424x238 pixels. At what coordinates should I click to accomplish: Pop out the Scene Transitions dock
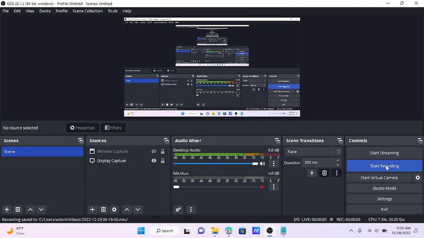(340, 141)
